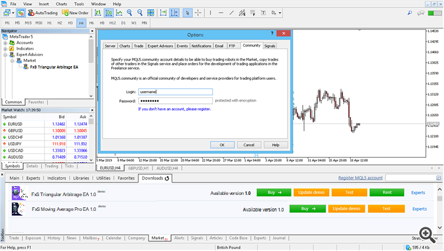This screenshot has width=444, height=251.
Task: Select the Fibonacci retracement tool
Action: pos(252,13)
